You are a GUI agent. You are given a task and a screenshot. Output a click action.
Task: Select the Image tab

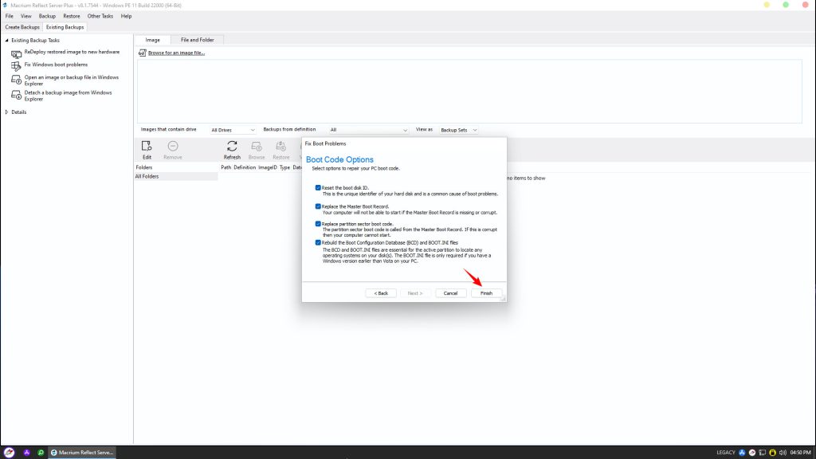click(x=152, y=40)
